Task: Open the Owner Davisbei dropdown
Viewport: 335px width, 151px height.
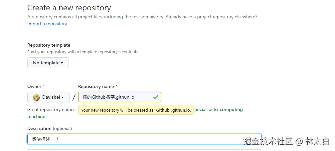Action: 48,97
